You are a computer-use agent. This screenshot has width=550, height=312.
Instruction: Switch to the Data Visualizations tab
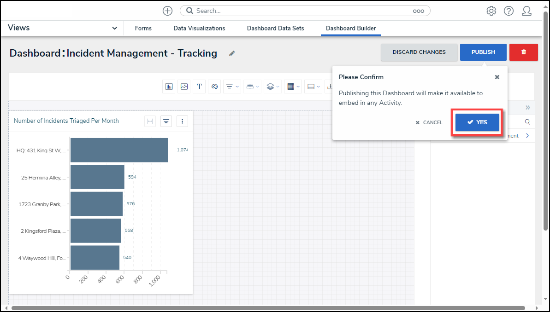199,28
